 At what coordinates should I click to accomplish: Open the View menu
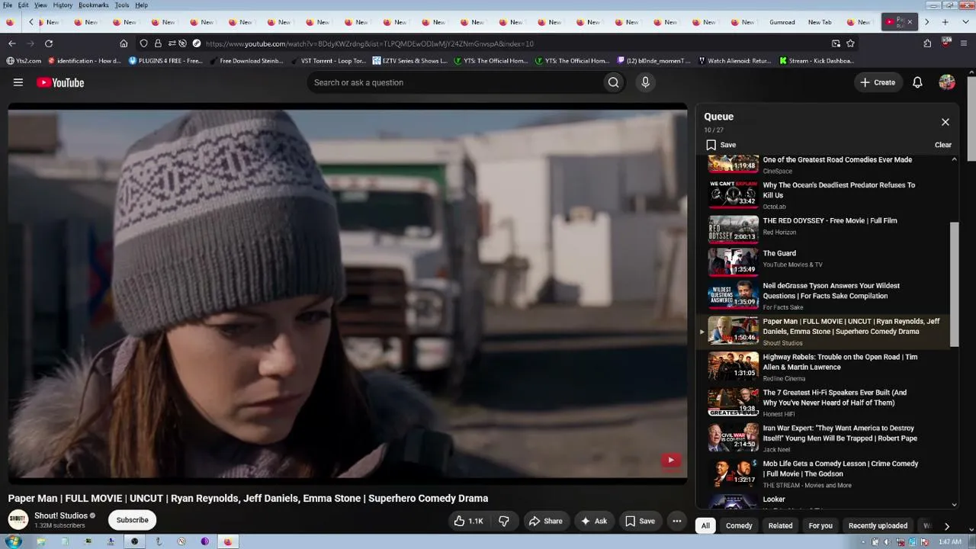click(x=40, y=5)
